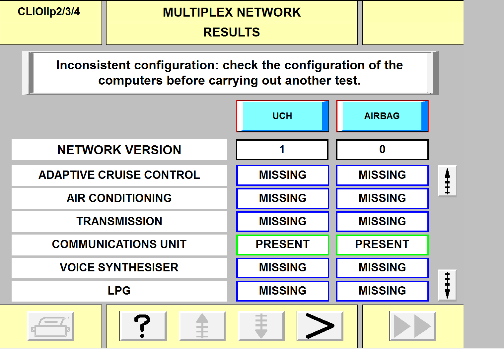The height and width of the screenshot is (349, 504).
Task: Select the UCH computer button
Action: coord(282,116)
